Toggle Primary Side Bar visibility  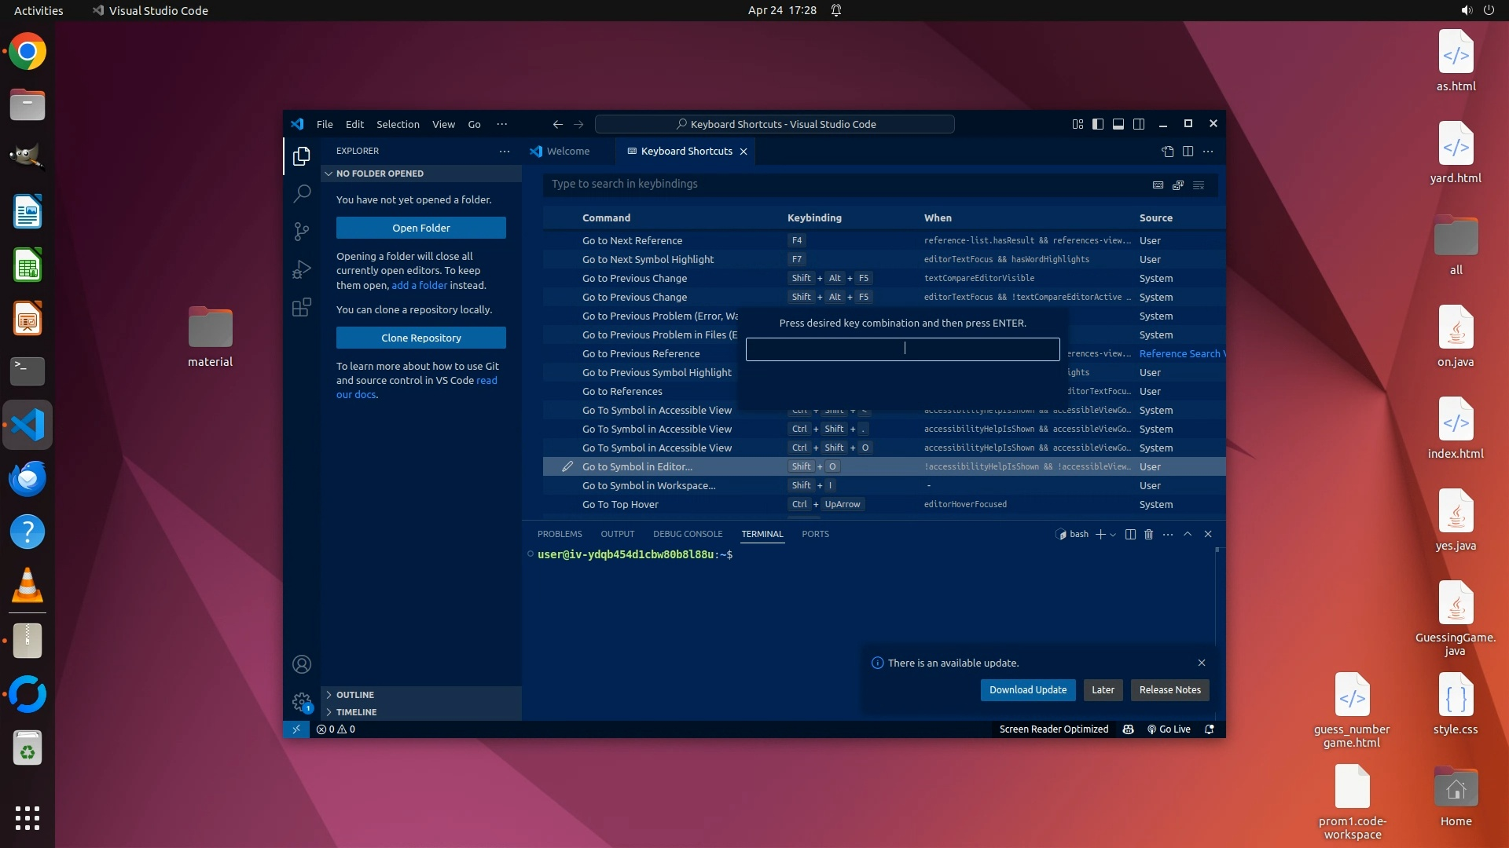1098,124
